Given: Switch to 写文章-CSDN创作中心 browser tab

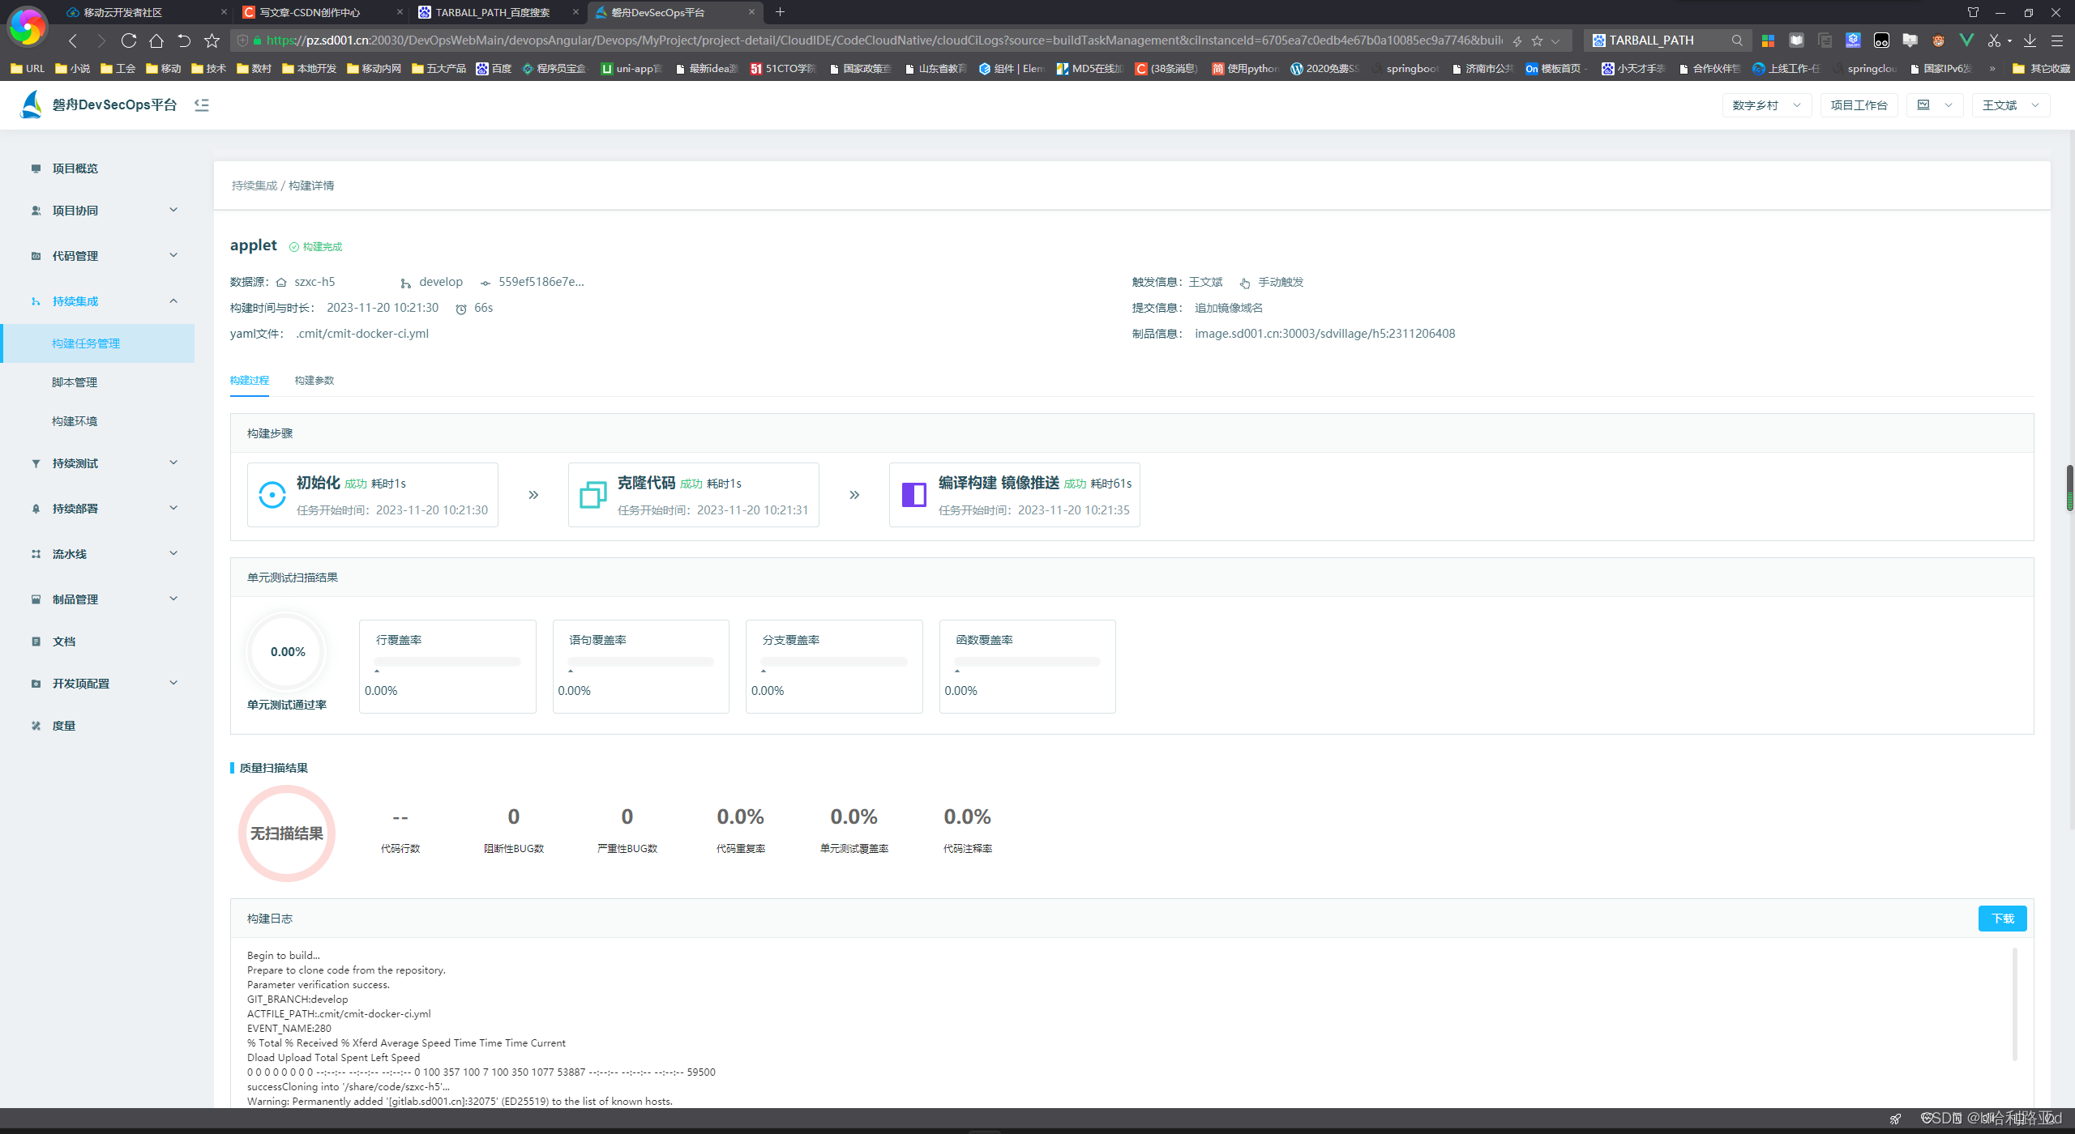Looking at the screenshot, I should pos(322,12).
